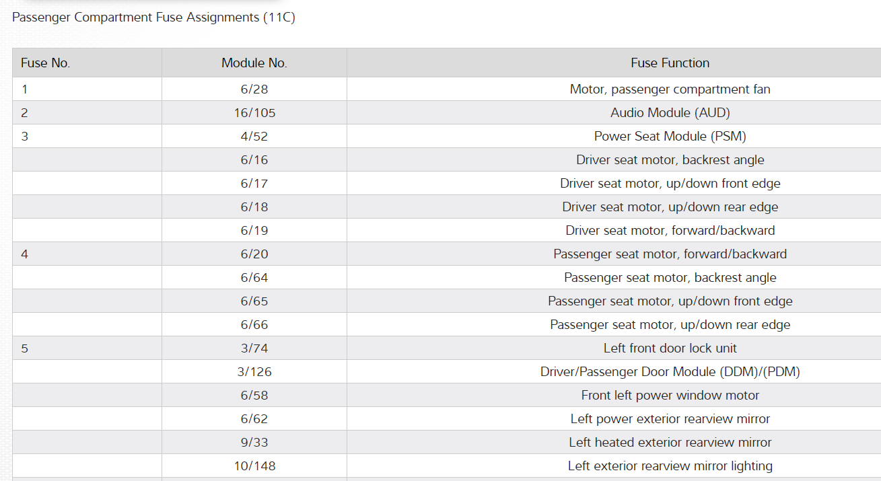Click the "Fuse Function" column header
The image size is (881, 481).
(x=670, y=63)
